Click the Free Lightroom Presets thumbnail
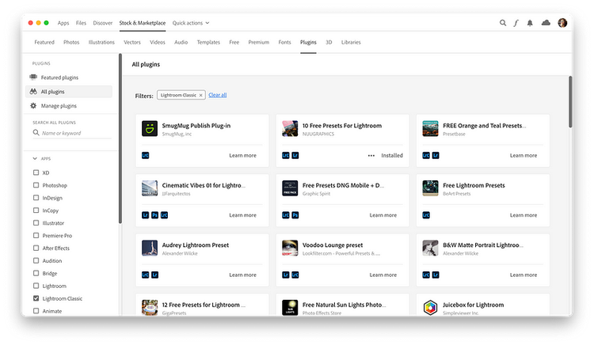The height and width of the screenshot is (345, 594). [x=430, y=188]
